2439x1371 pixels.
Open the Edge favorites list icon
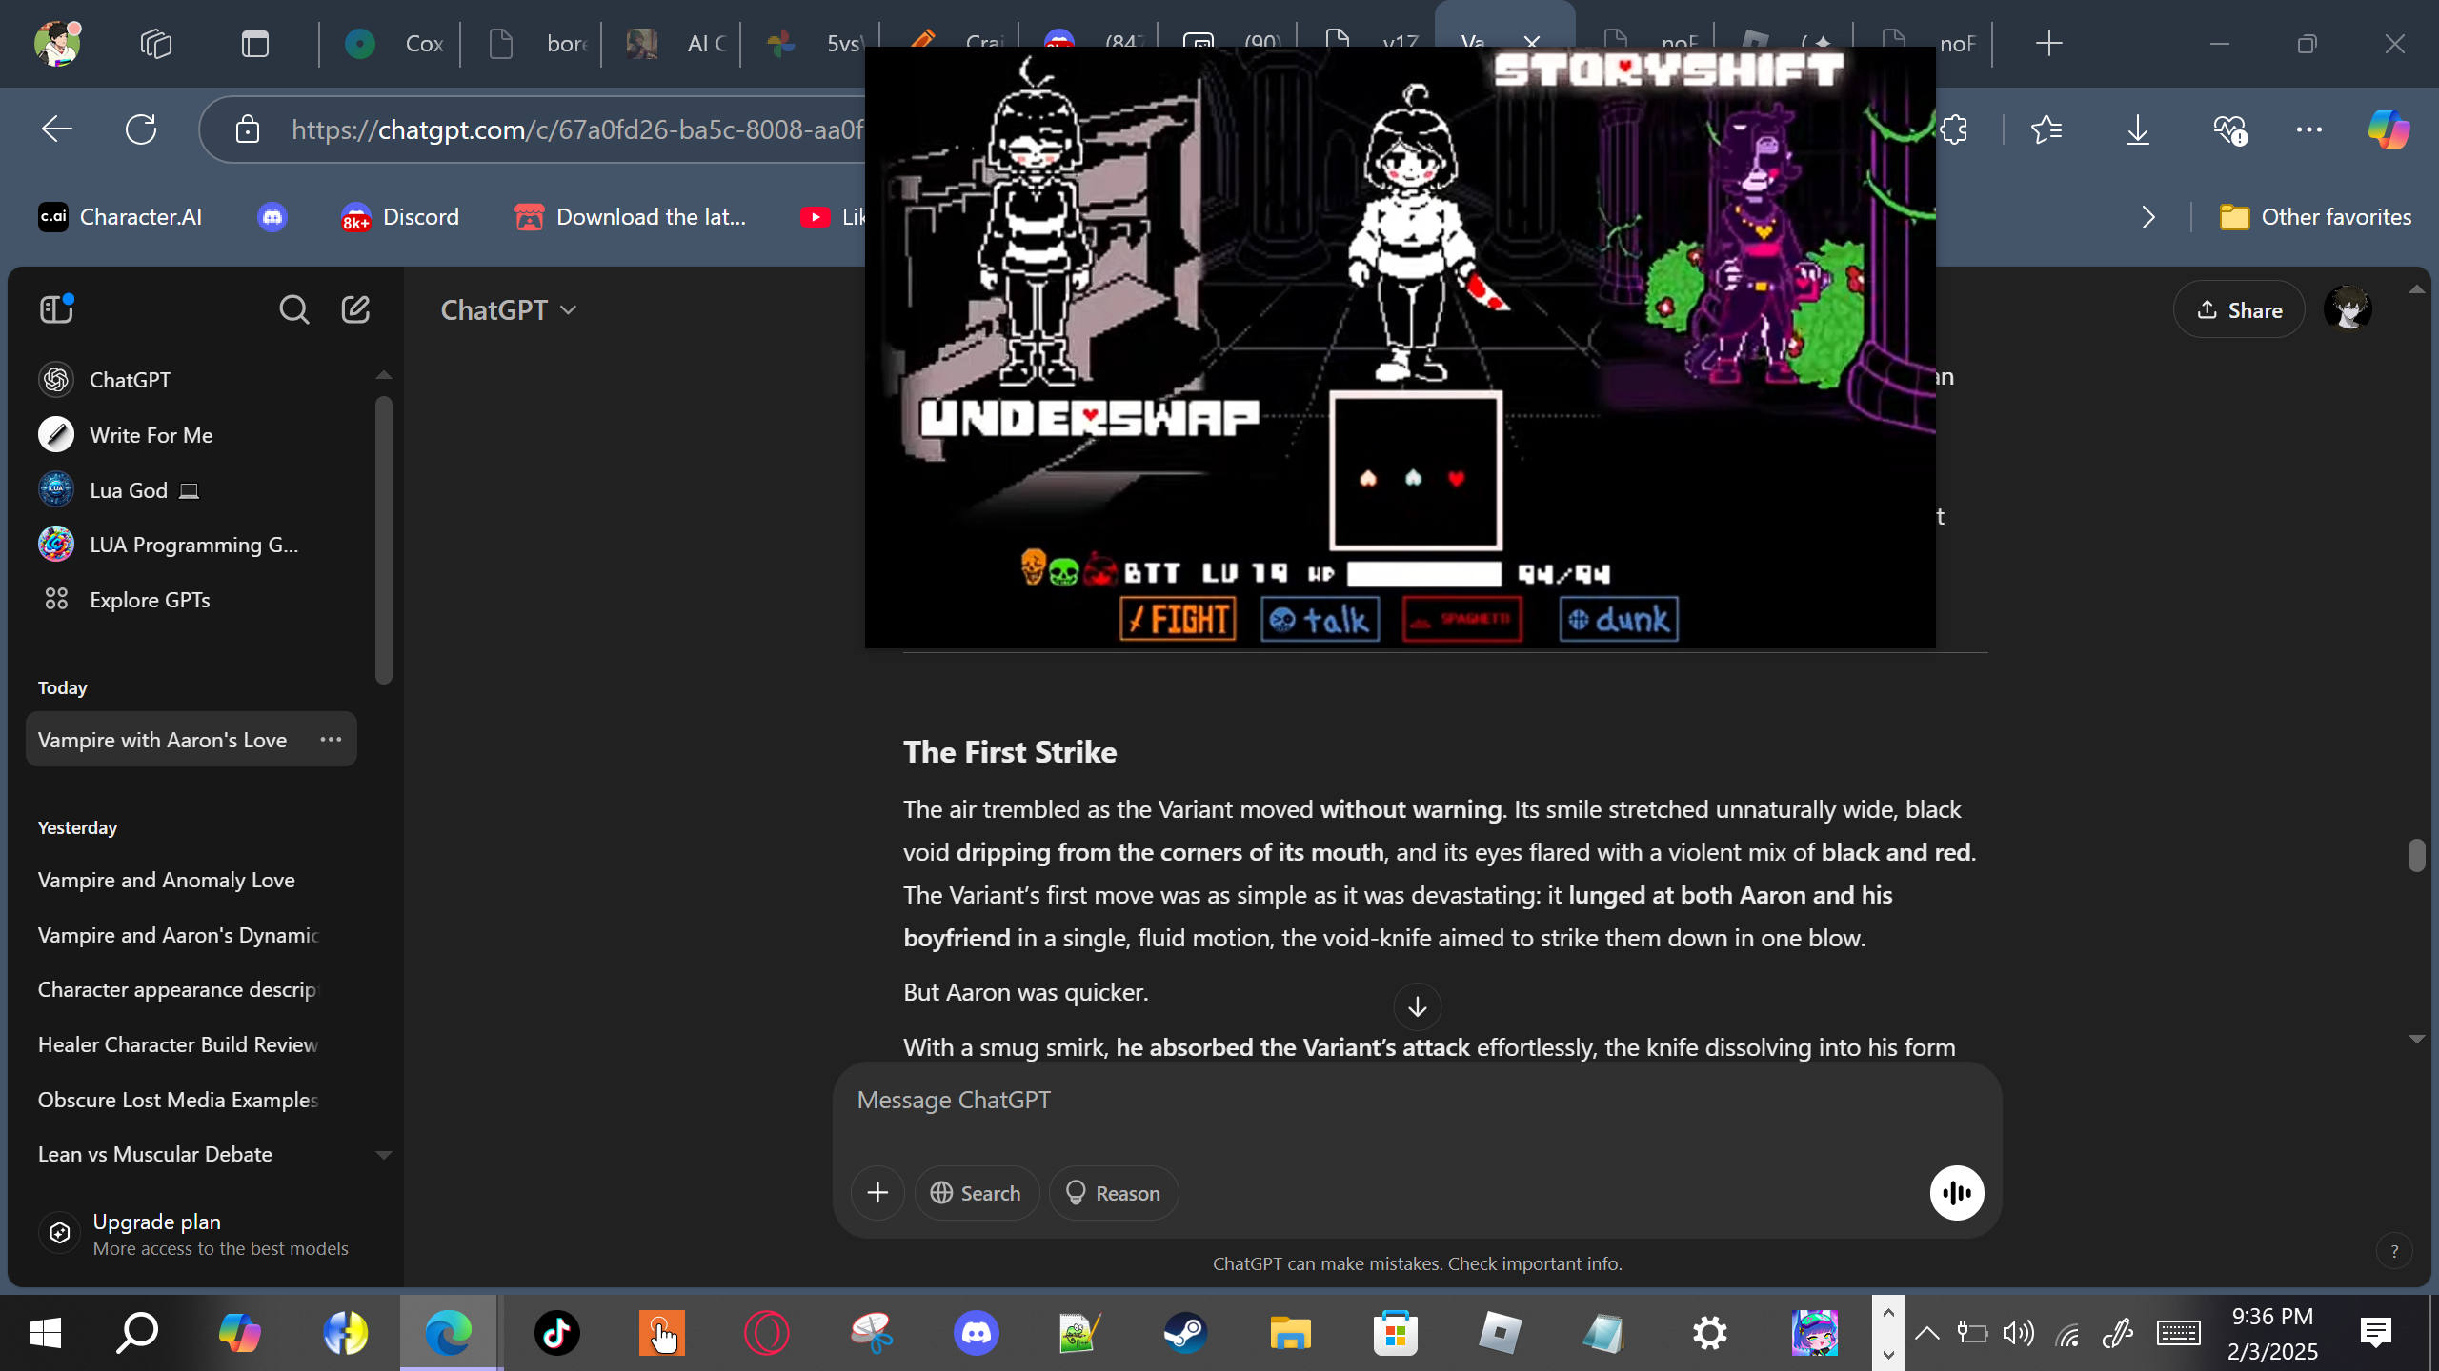tap(2046, 129)
